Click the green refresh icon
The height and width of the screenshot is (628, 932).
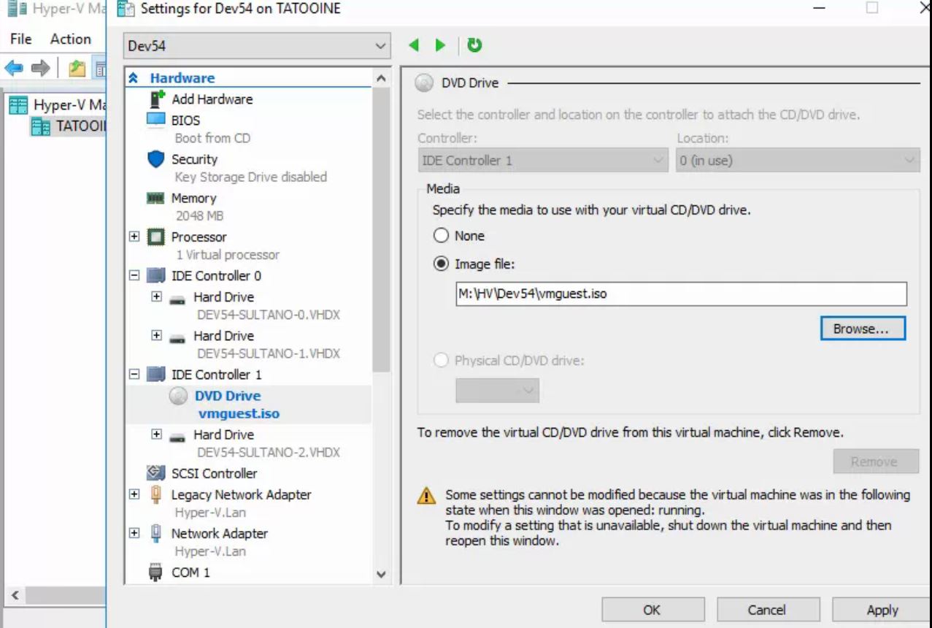tap(474, 45)
